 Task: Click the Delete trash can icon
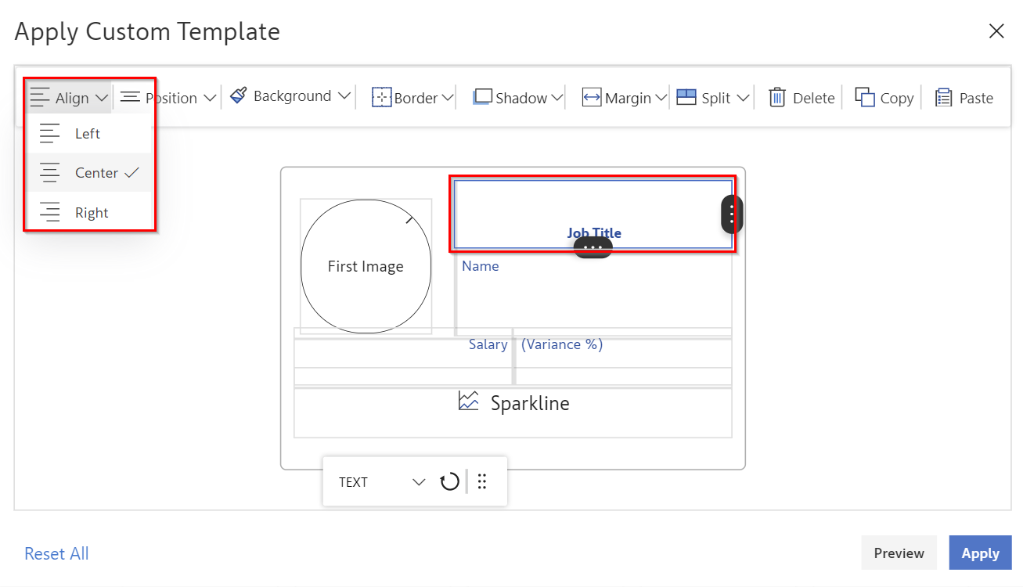[776, 98]
